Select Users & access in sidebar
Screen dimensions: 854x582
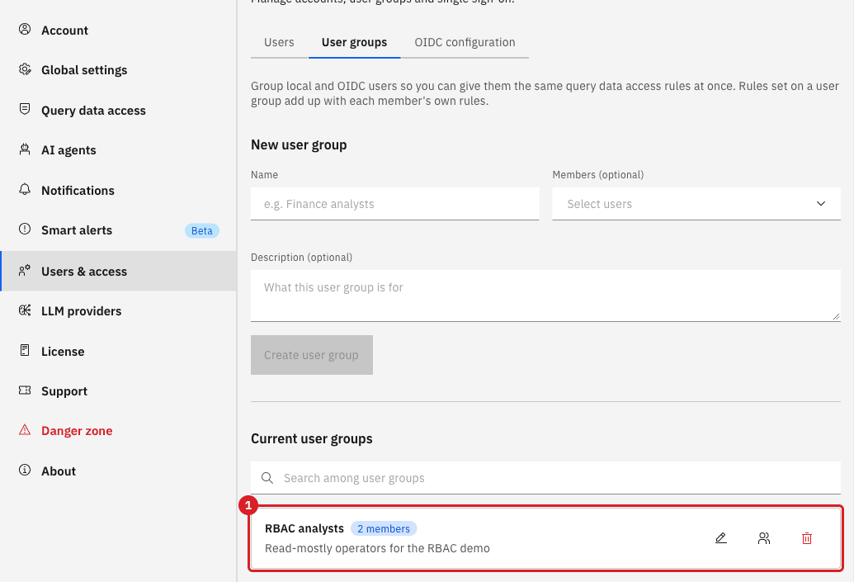point(118,272)
